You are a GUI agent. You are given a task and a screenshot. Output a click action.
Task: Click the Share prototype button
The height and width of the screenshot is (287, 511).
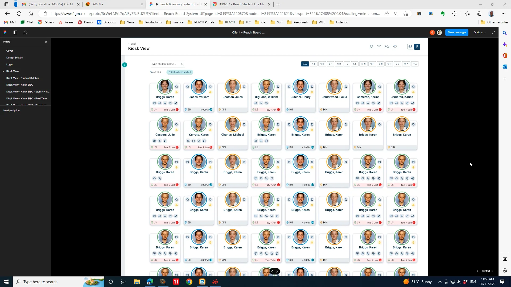tap(457, 32)
